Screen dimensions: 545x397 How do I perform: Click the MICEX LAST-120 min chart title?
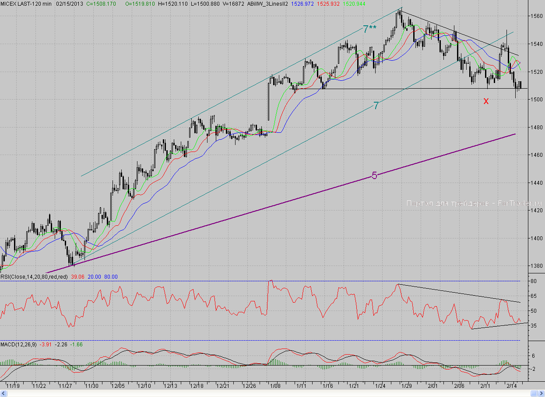tap(27, 3)
